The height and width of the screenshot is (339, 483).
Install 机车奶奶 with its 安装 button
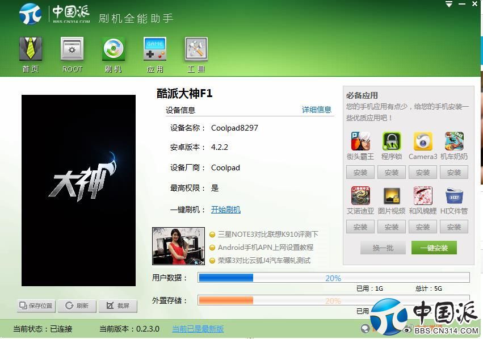454,172
